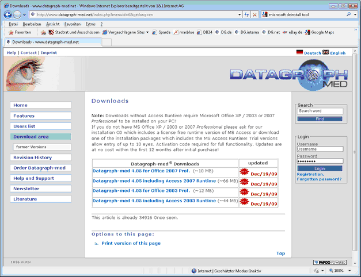Click the microsoft deinstall tool search box
This screenshot has width=361, height=277.
pos(304,15)
